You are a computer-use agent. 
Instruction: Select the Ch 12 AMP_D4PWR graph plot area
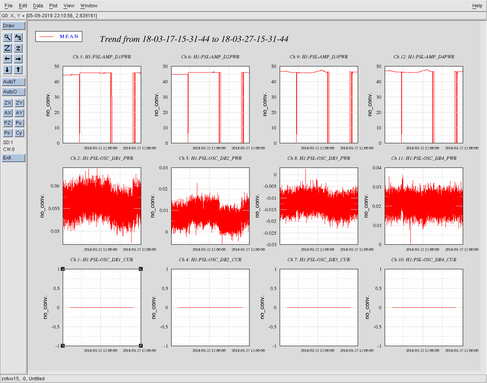[424, 105]
